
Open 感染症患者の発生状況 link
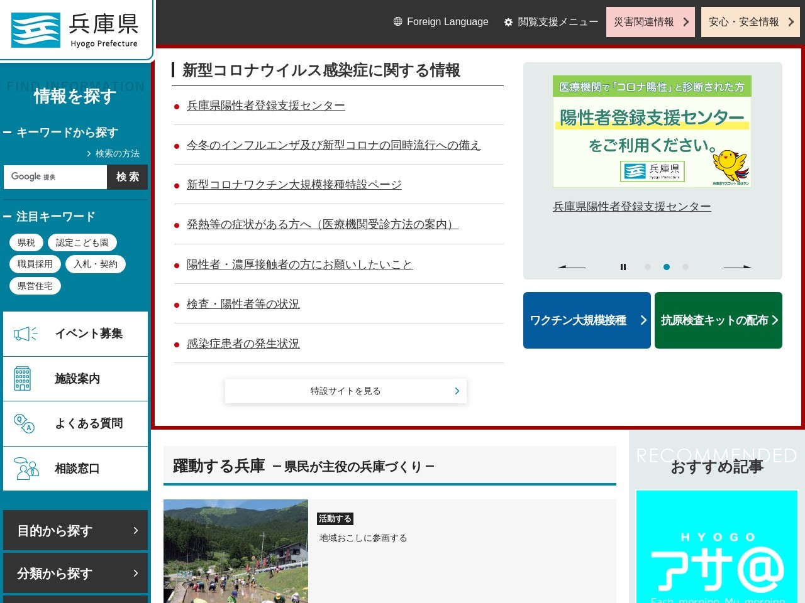coord(243,344)
